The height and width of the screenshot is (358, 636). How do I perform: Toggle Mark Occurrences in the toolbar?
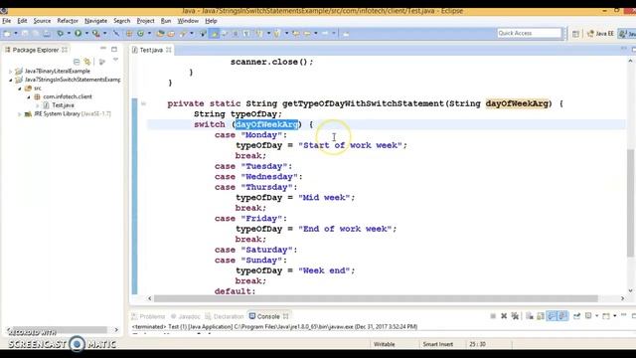(x=215, y=34)
